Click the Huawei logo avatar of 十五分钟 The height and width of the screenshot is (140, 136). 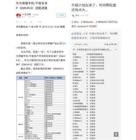click(18, 15)
